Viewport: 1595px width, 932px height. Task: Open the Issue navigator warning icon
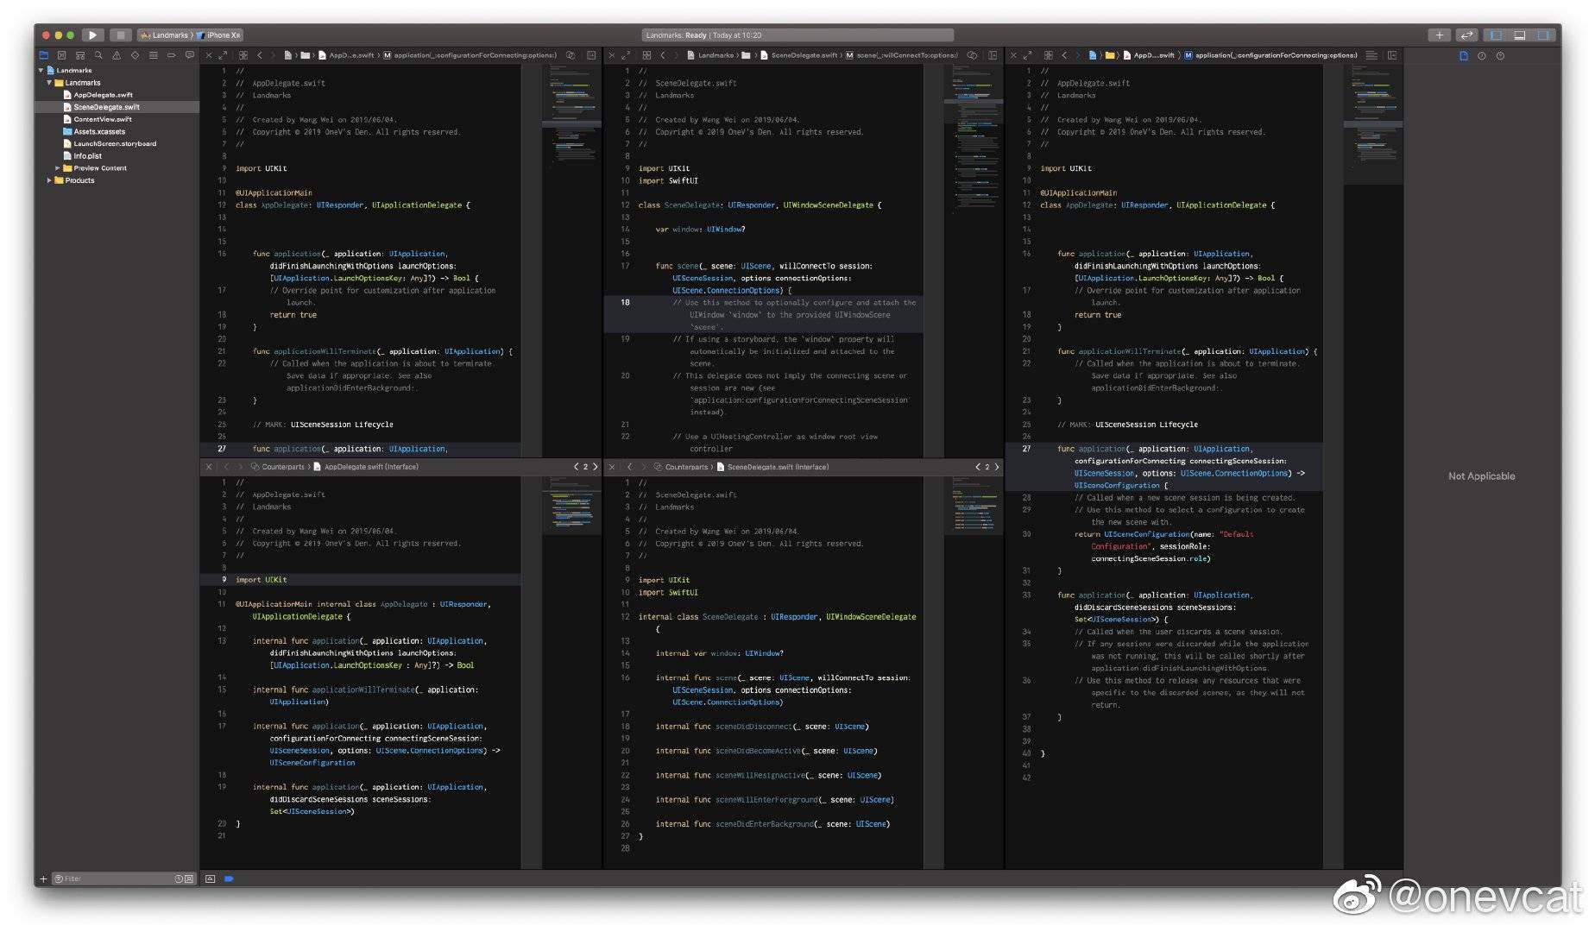pyautogui.click(x=117, y=55)
